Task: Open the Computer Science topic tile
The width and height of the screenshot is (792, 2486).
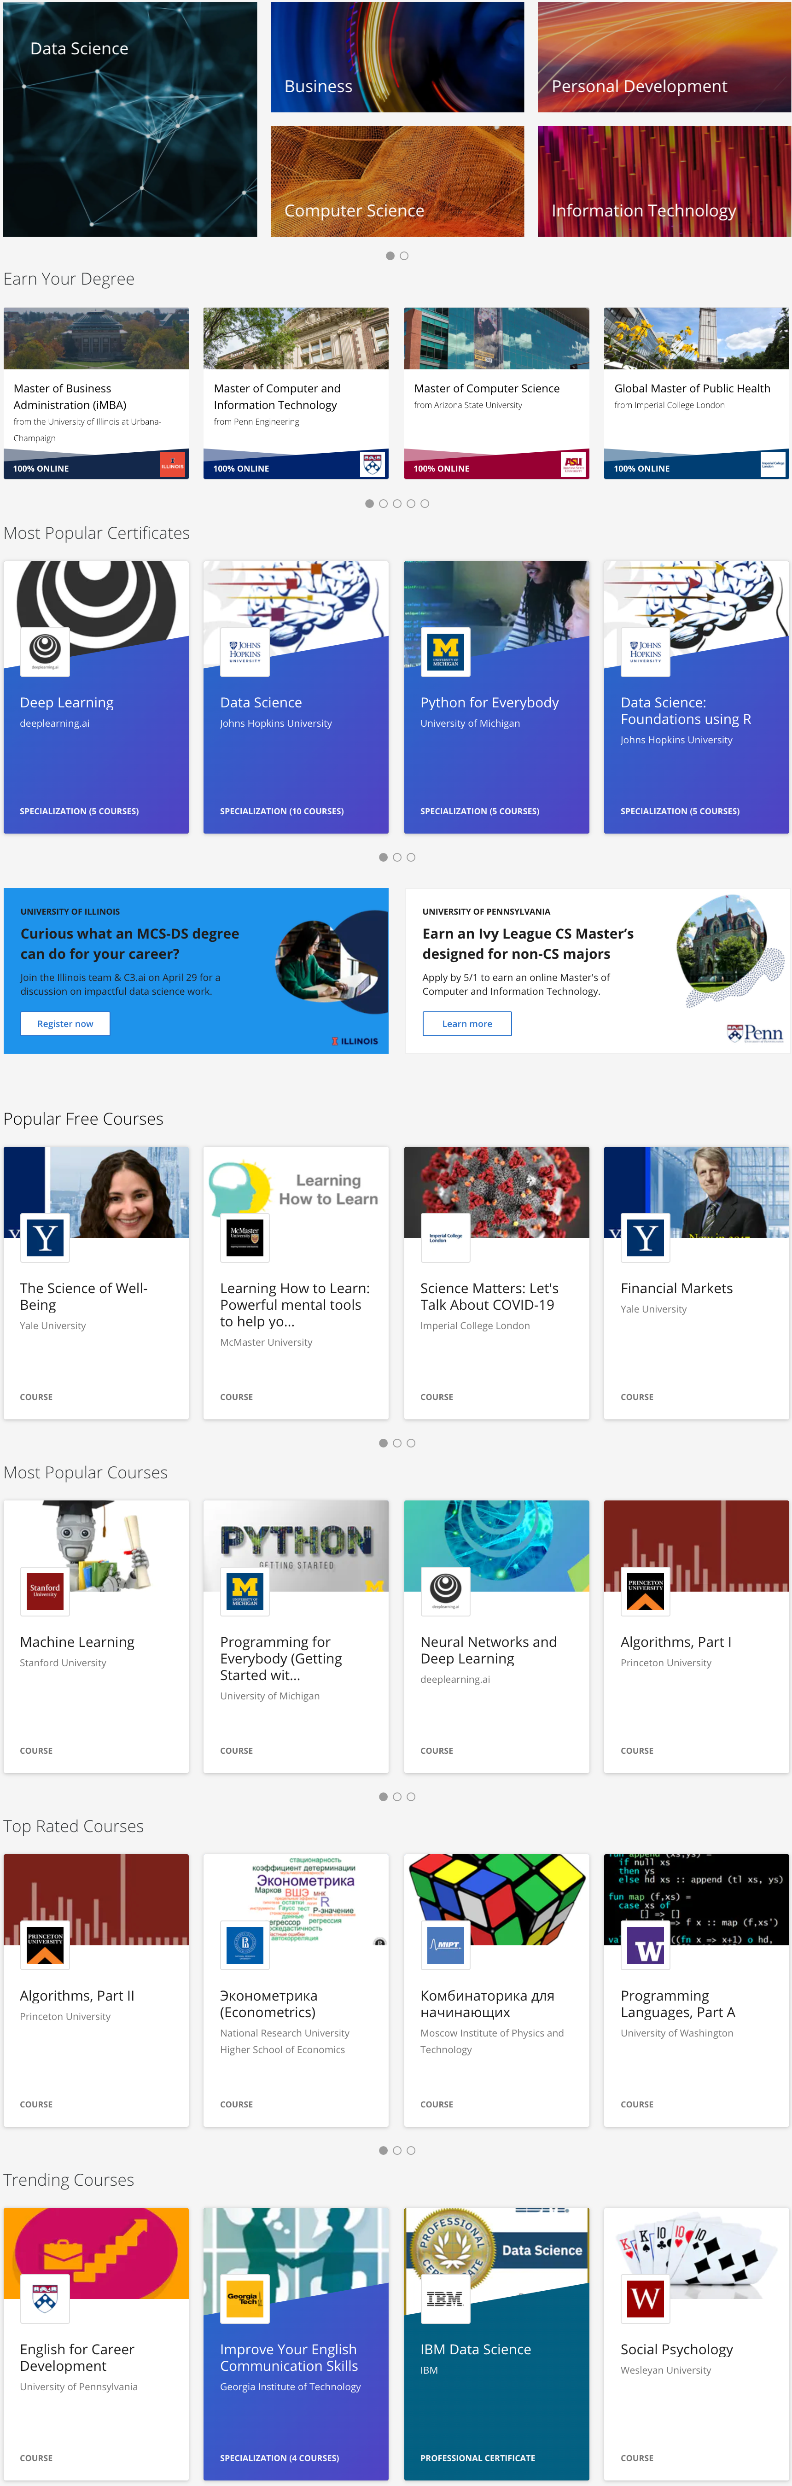Action: [x=397, y=181]
